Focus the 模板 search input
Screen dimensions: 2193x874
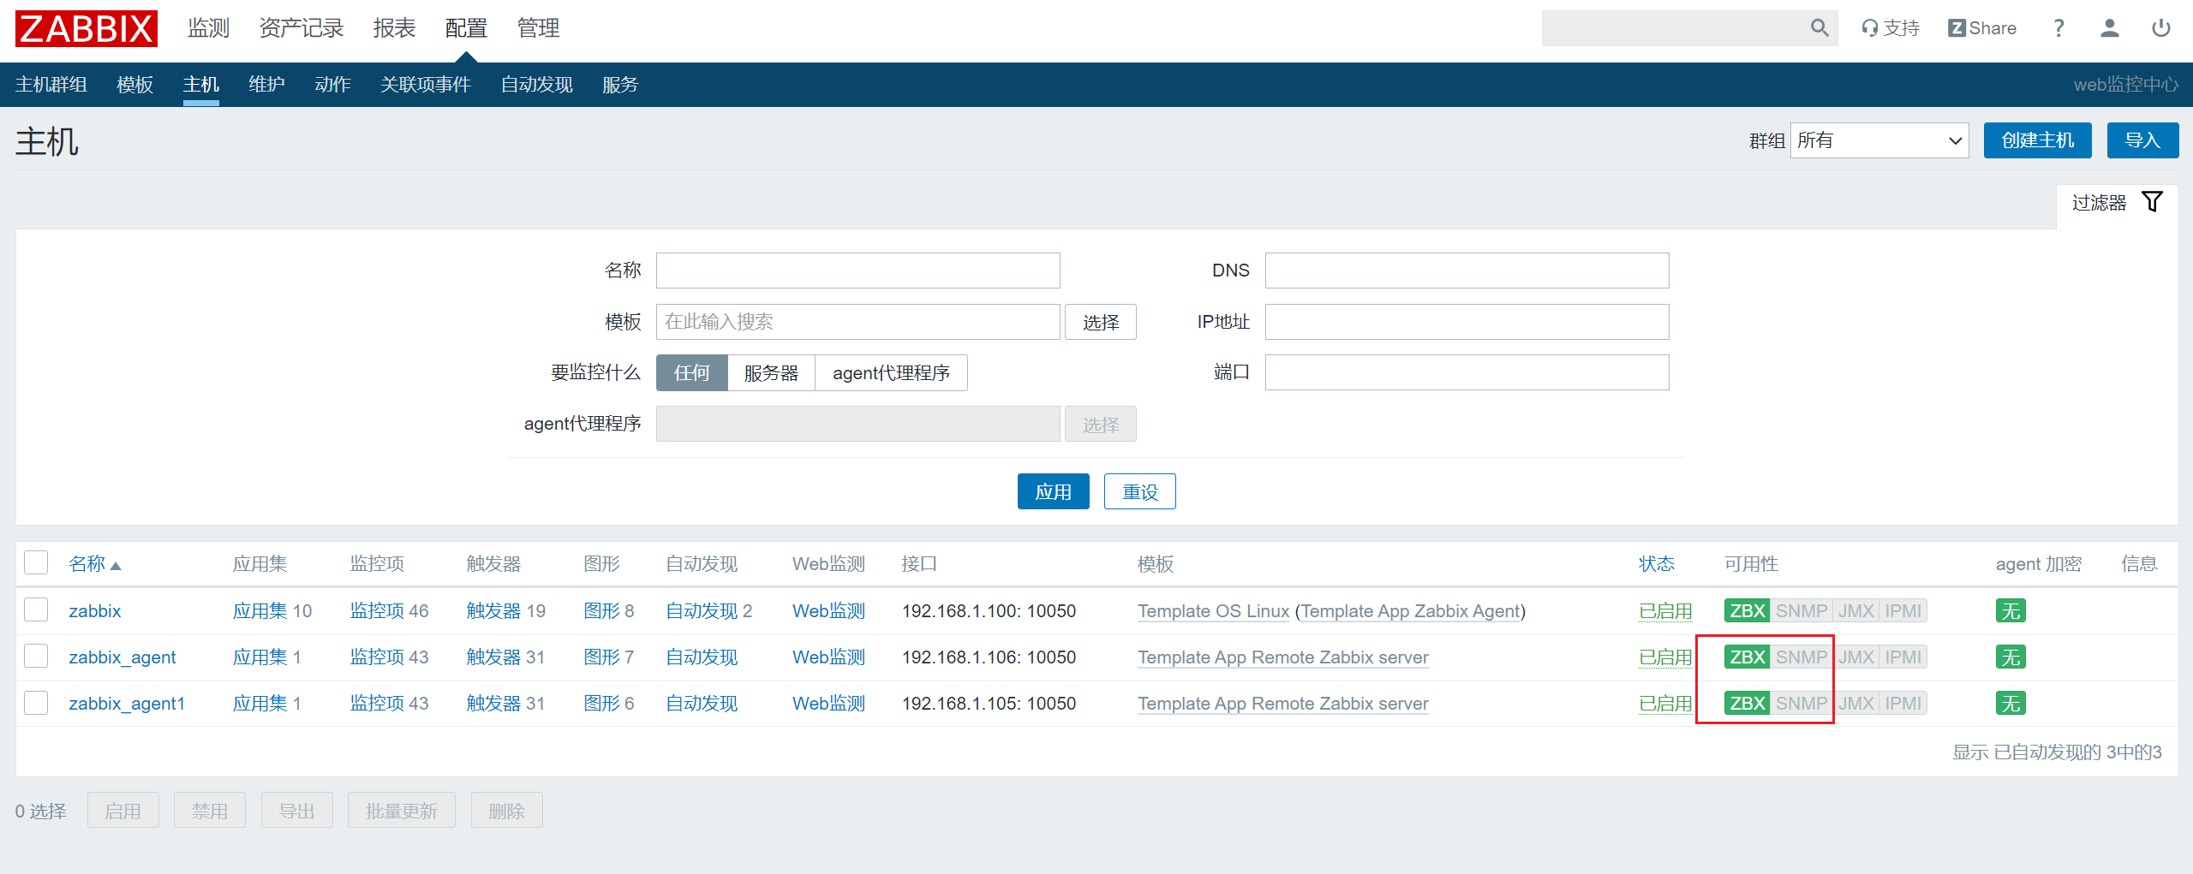tap(858, 322)
